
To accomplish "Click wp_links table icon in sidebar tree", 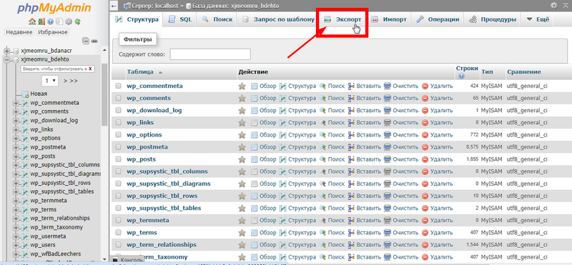I will (x=25, y=129).
